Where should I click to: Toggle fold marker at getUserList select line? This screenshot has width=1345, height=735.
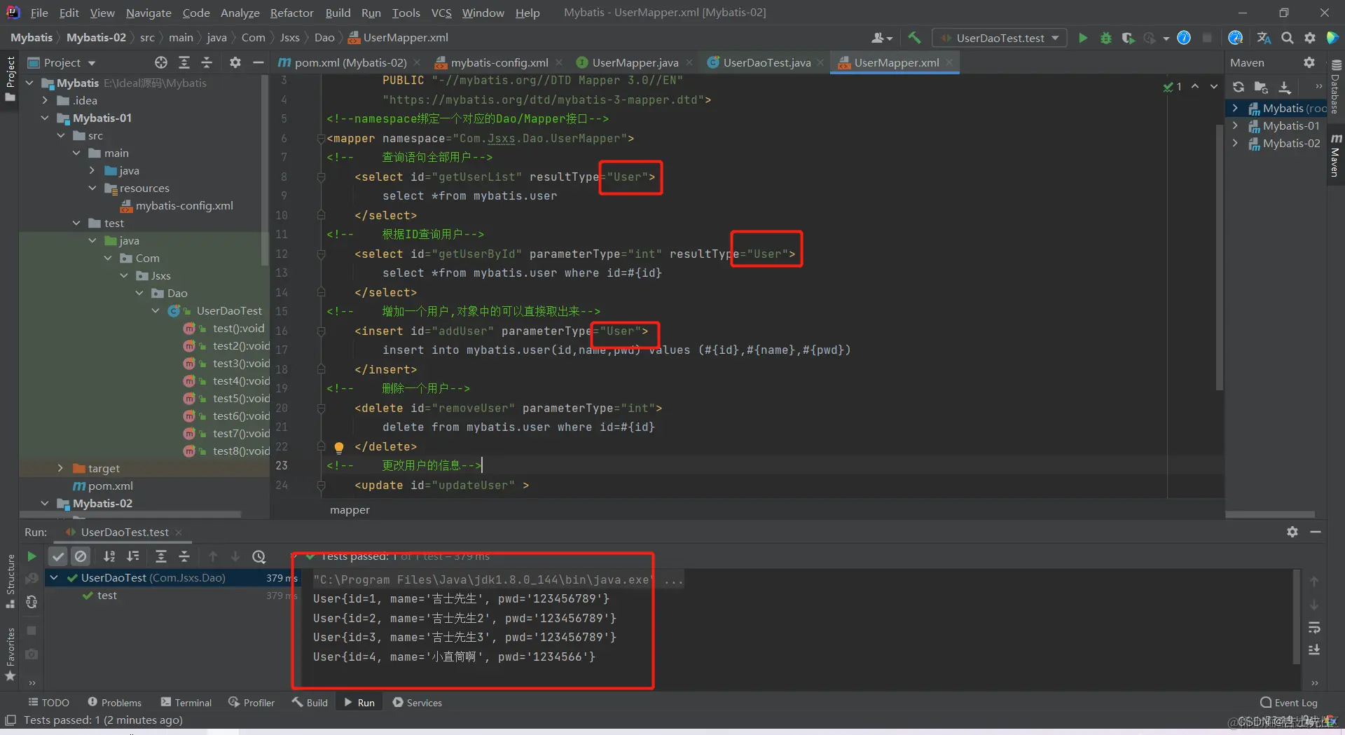[x=321, y=177]
